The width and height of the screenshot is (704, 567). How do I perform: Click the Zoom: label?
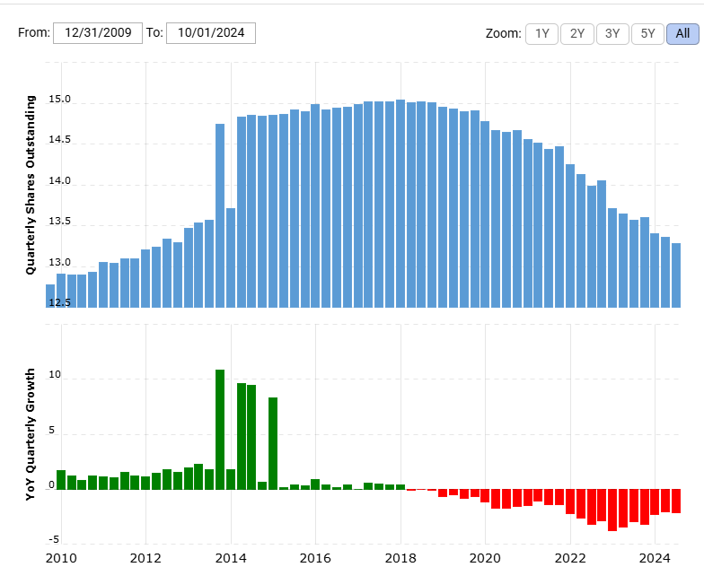click(503, 34)
